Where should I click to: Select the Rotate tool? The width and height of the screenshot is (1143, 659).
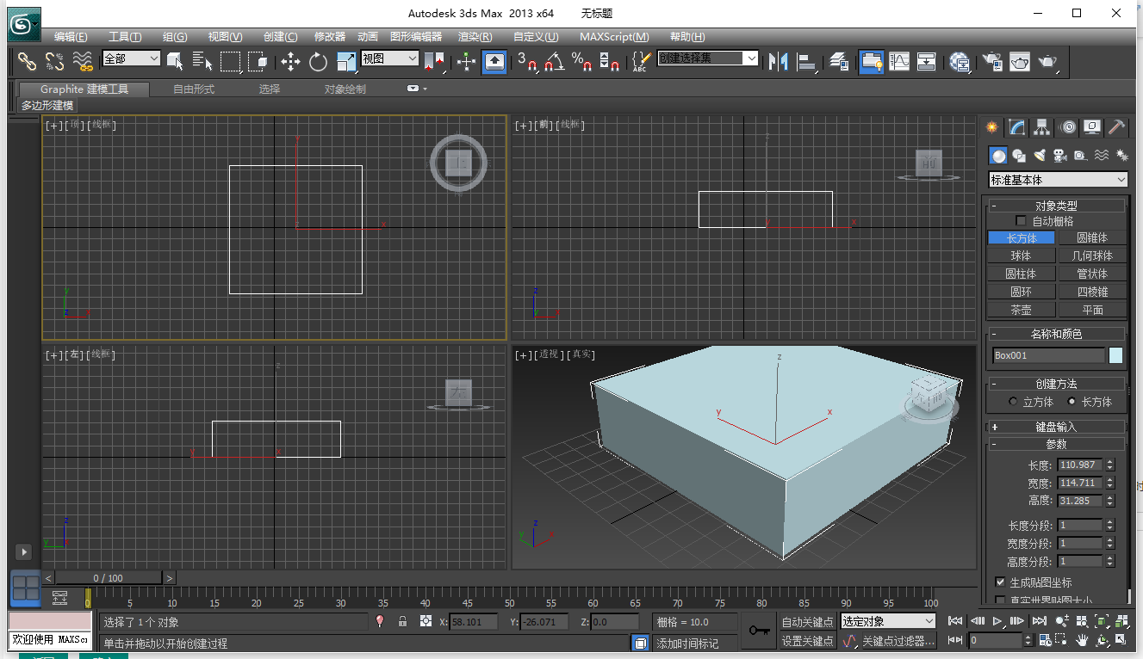pos(318,61)
